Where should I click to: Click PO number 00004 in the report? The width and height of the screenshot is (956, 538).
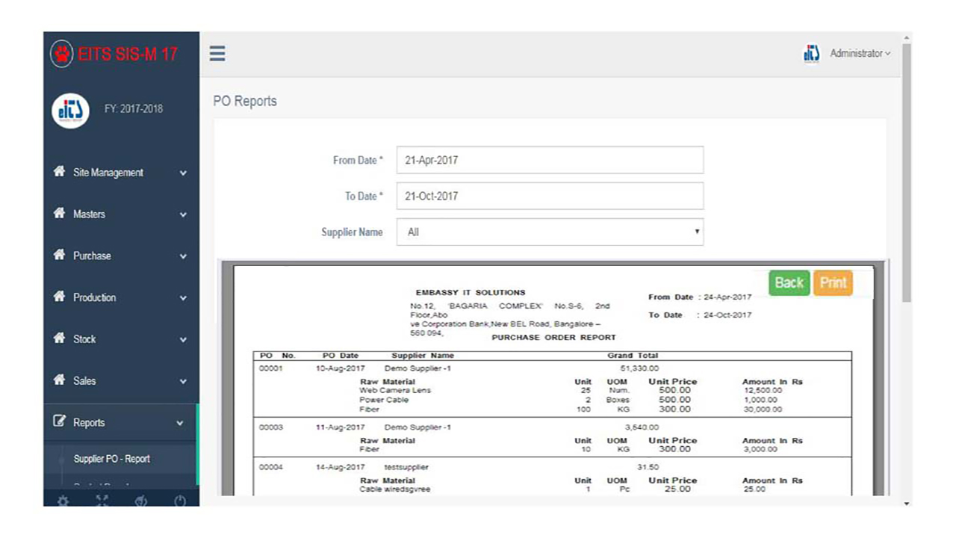270,467
